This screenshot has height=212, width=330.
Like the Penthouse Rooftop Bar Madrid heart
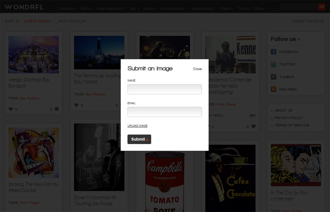point(76,105)
